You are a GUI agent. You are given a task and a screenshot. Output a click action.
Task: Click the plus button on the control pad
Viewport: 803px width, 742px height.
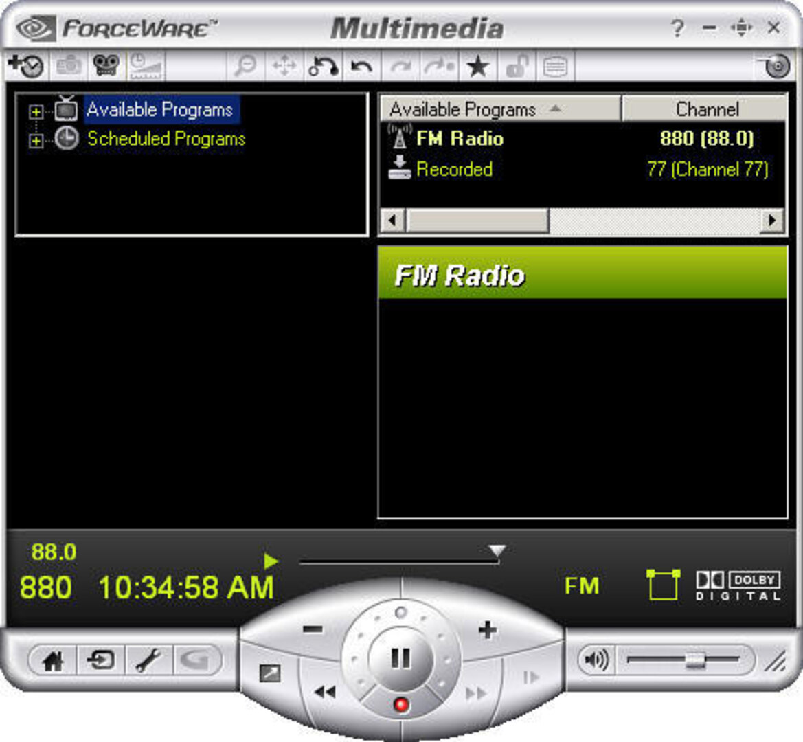tap(487, 630)
